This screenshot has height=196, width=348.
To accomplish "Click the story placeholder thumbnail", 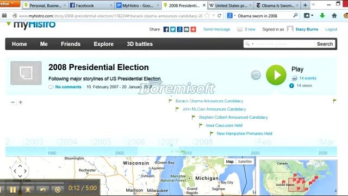I will coord(26,73).
